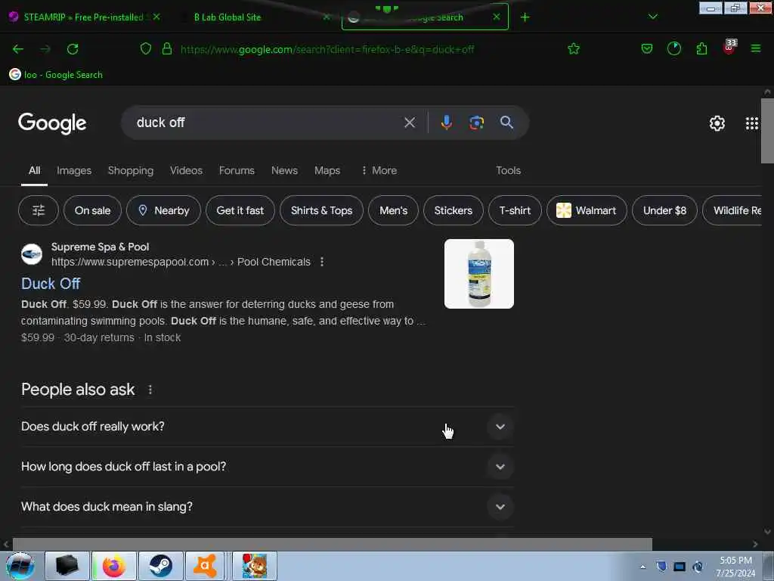This screenshot has width=774, height=581.
Task: Close the active Google Search tab
Action: pos(497,17)
